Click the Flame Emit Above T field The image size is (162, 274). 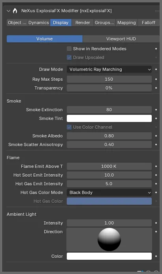[109, 166]
